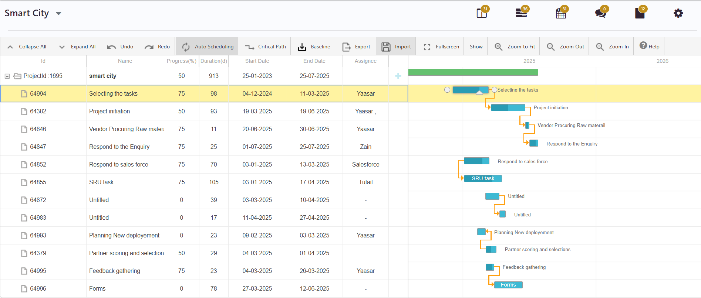Click the Name column header
Image resolution: width=701 pixels, height=298 pixels.
(x=125, y=61)
